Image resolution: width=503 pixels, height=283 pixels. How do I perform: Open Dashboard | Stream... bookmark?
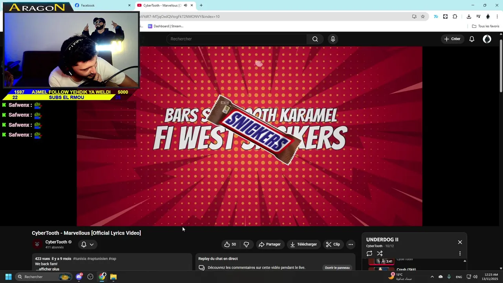tap(165, 26)
